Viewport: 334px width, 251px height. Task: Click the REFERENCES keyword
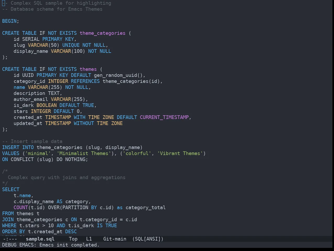point(85,81)
